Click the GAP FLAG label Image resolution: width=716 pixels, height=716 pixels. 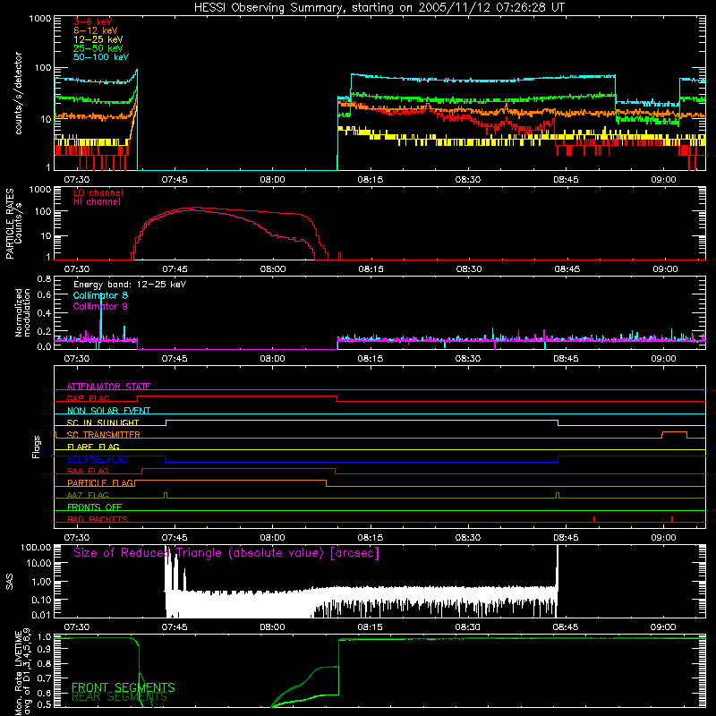point(88,398)
